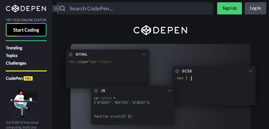Click the JS panel title
Image resolution: width=269 pixels, height=129 pixels.
[x=103, y=90]
